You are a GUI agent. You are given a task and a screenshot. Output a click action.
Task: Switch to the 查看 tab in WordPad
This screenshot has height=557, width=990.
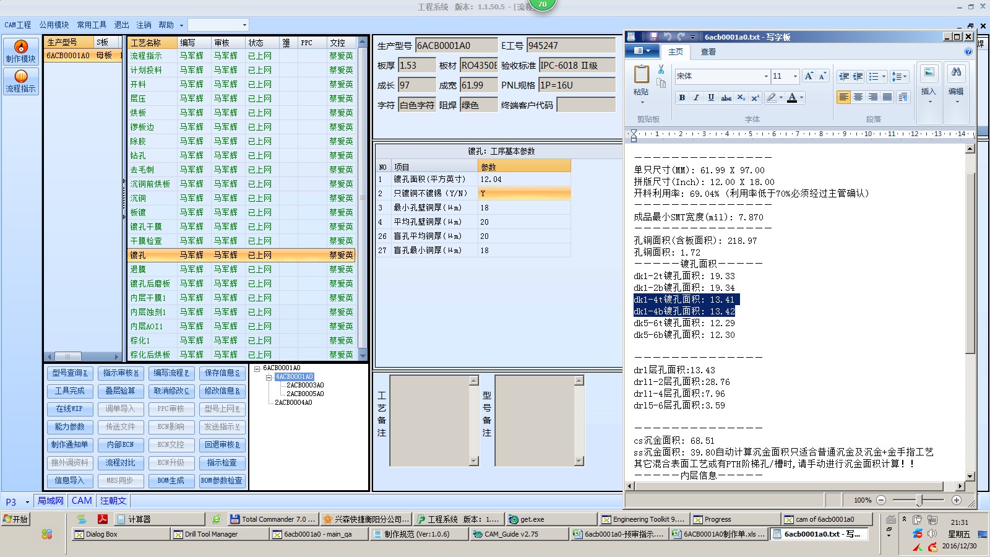tap(708, 52)
